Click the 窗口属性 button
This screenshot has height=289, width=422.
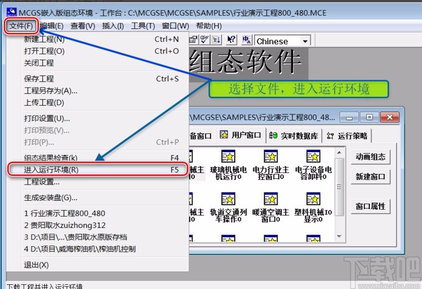370,207
